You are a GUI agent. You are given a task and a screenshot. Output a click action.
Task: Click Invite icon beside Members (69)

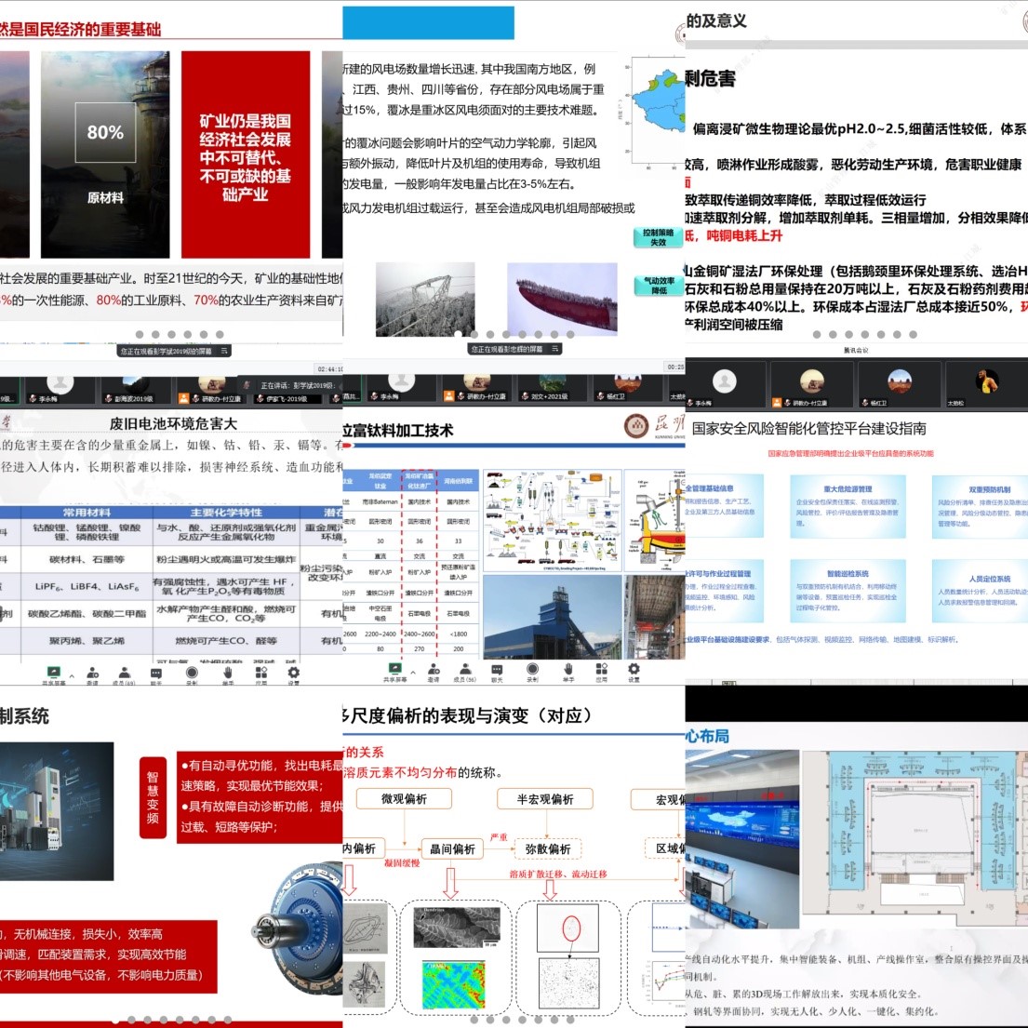tap(92, 674)
